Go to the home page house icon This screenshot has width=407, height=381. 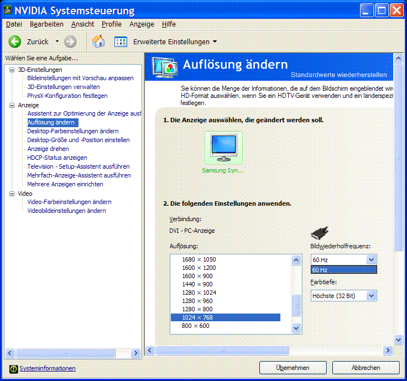click(x=98, y=41)
